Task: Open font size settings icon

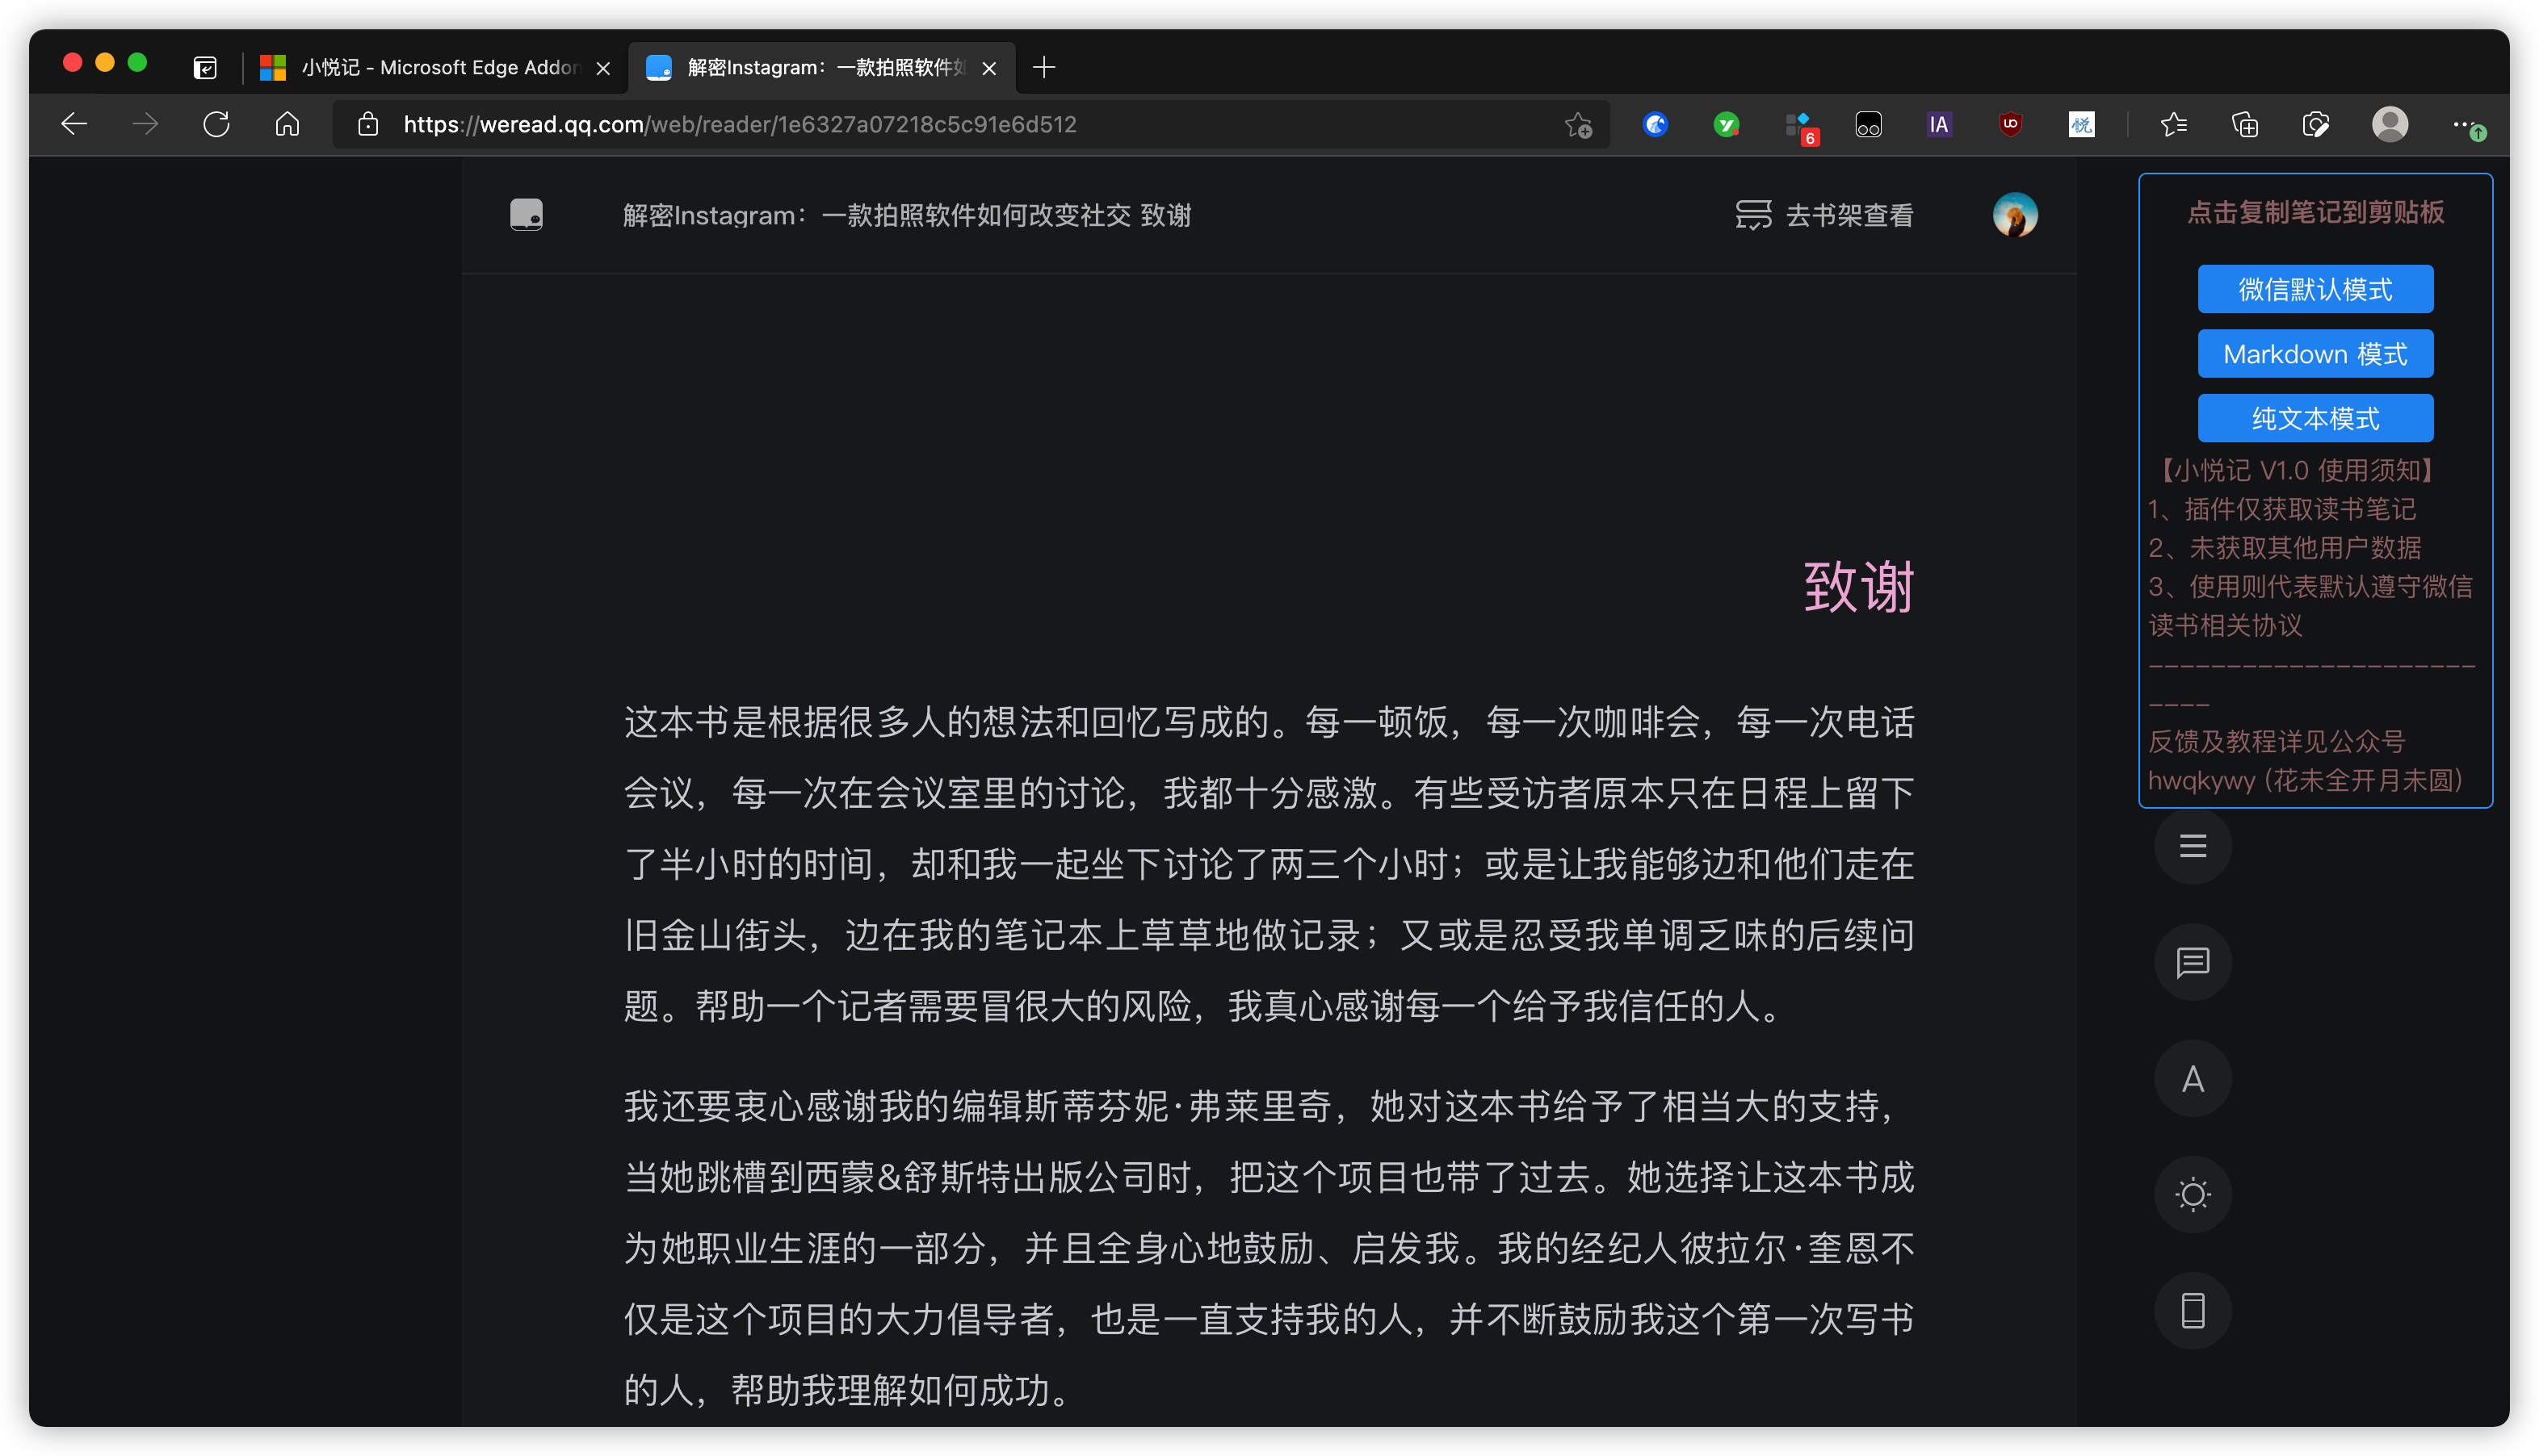Action: [2192, 1079]
